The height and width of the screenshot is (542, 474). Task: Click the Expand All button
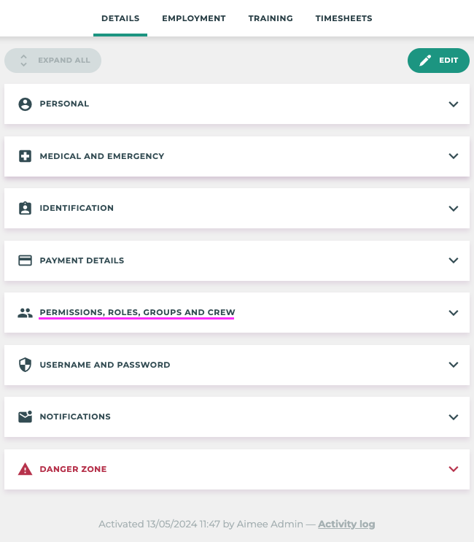[53, 61]
